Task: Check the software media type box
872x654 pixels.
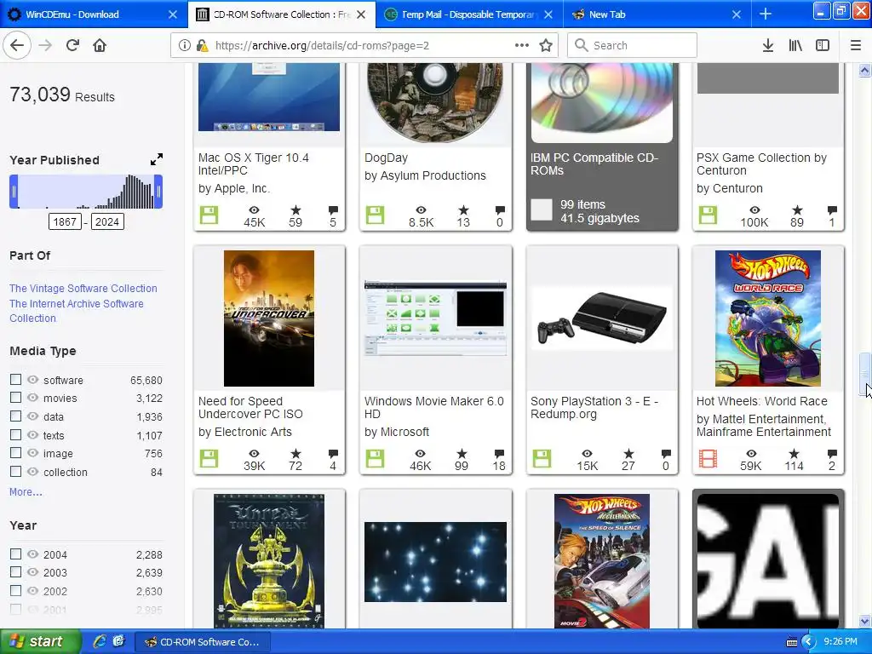Action: (15, 379)
